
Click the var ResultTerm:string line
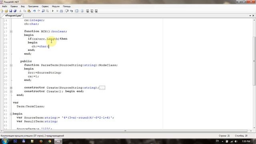(37, 122)
